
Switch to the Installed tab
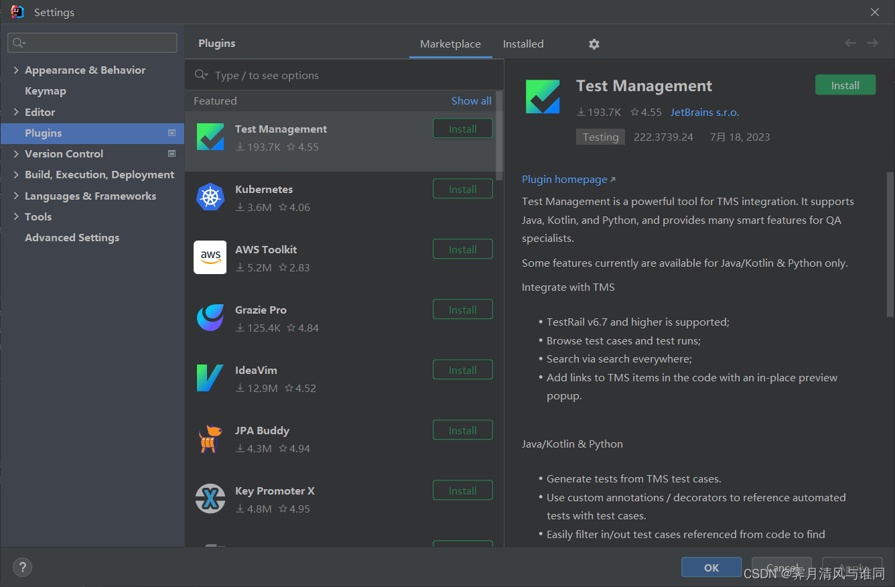[523, 44]
